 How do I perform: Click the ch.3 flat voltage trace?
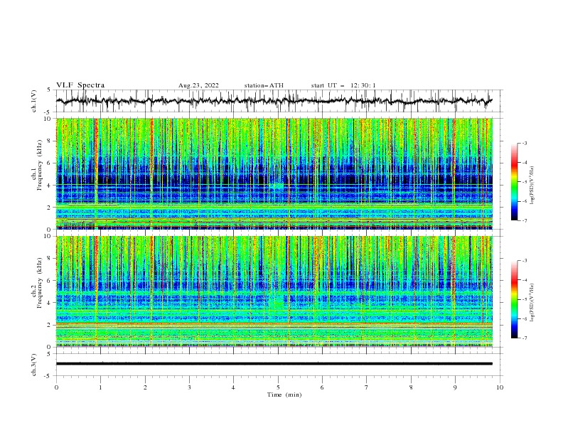tap(274, 364)
